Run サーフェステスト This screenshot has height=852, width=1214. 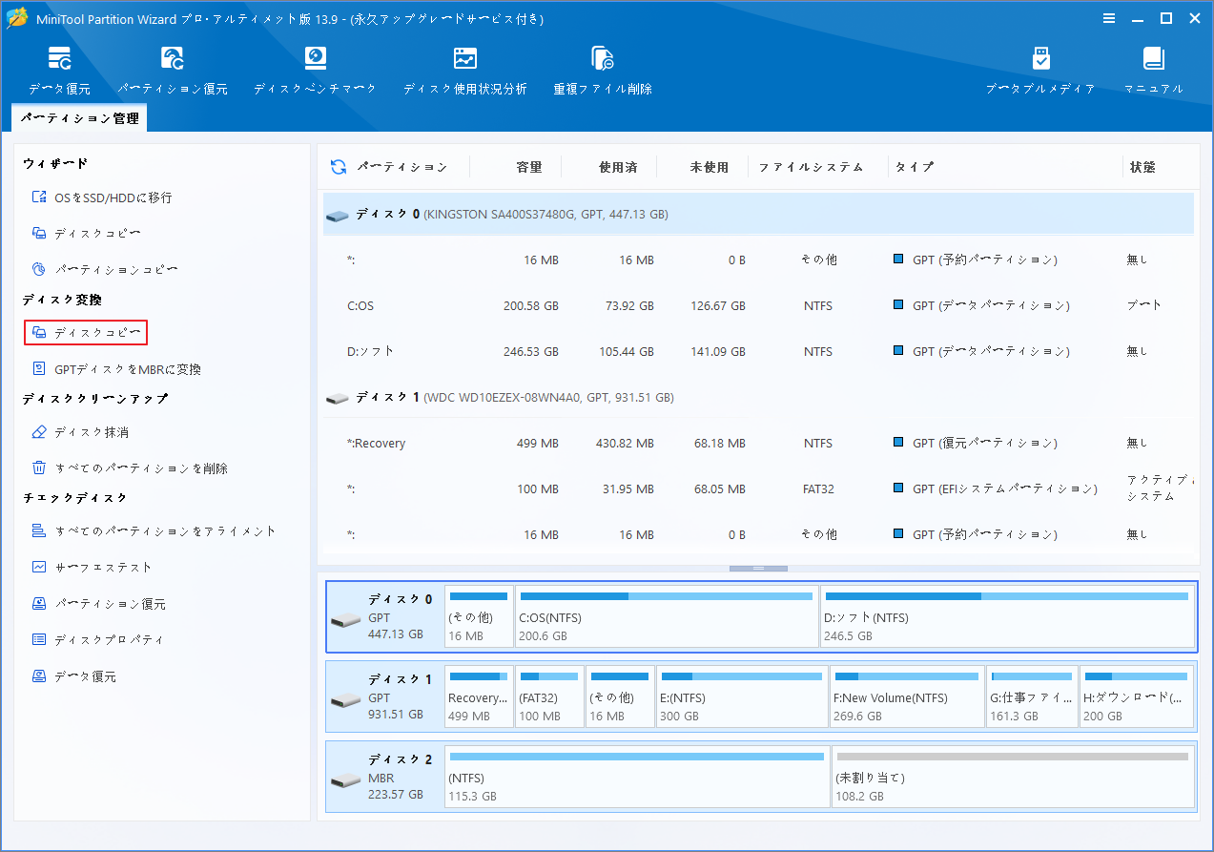(92, 568)
